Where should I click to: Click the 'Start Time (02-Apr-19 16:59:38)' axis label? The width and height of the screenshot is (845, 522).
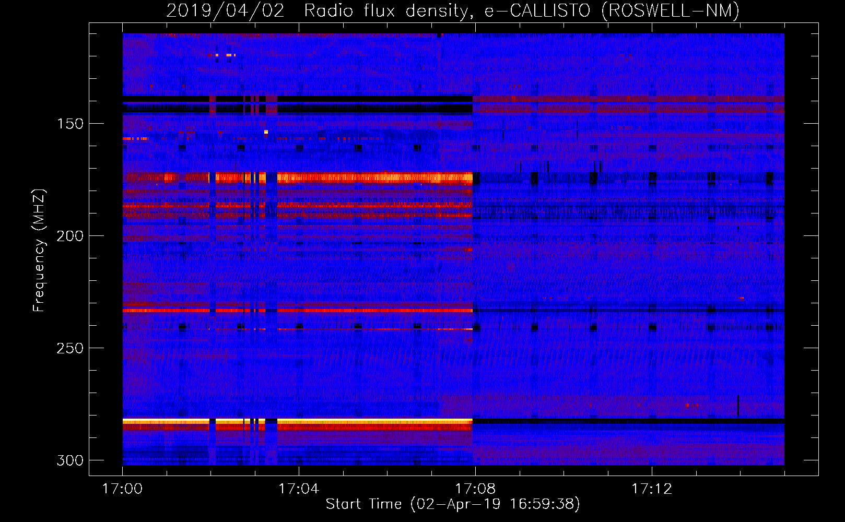pos(453,504)
